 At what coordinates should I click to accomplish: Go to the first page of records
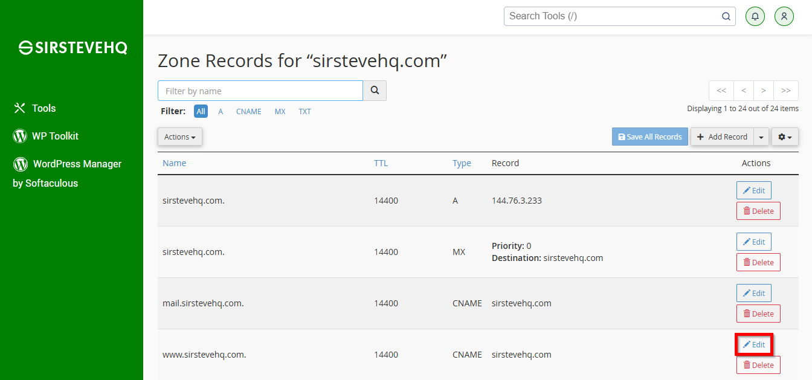point(721,91)
